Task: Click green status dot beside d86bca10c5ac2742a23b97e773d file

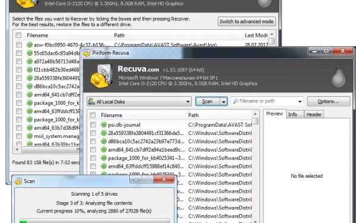Action: click(x=104, y=142)
